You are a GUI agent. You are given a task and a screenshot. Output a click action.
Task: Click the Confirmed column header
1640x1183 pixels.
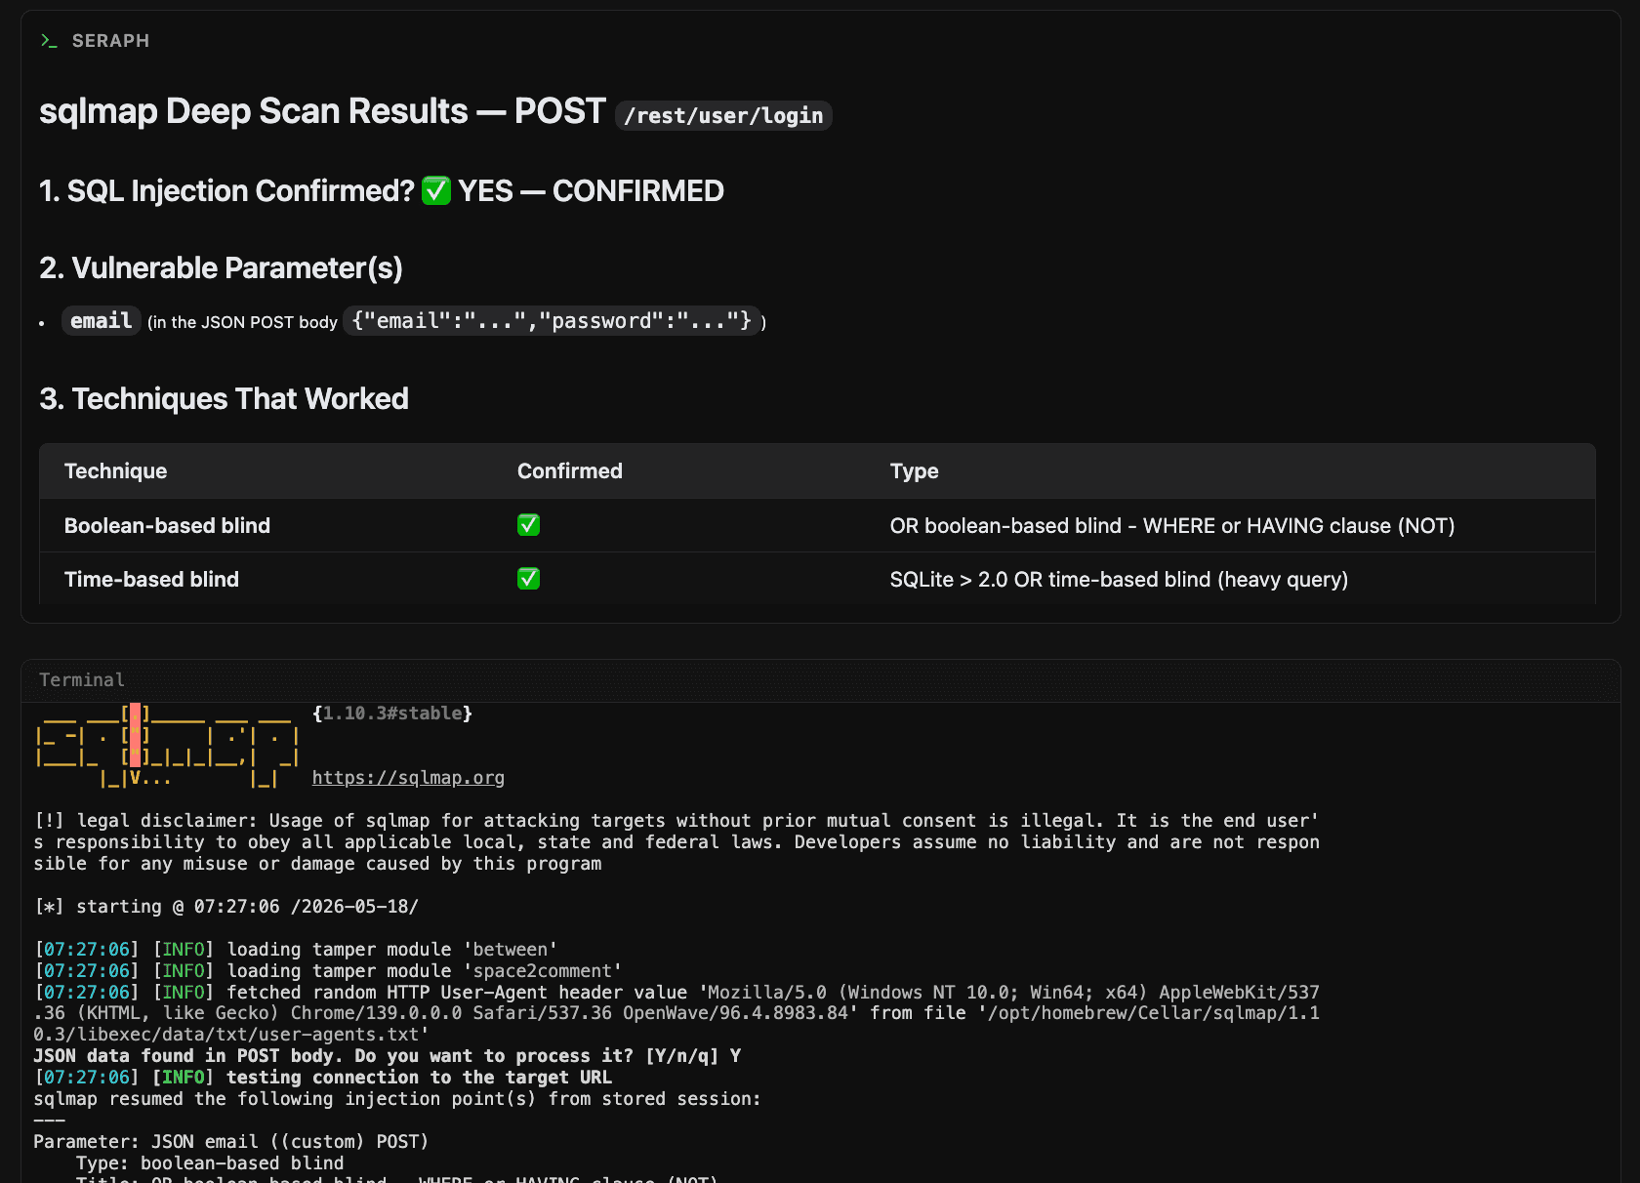pyautogui.click(x=570, y=471)
